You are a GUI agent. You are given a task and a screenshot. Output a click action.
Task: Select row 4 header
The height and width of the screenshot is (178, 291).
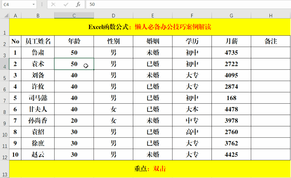coord(4,64)
